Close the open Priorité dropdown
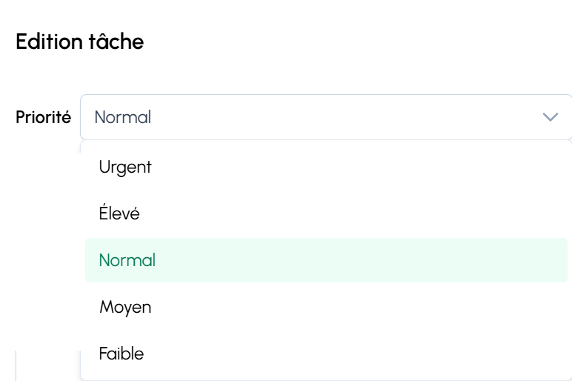The height and width of the screenshot is (381, 572). click(x=550, y=117)
